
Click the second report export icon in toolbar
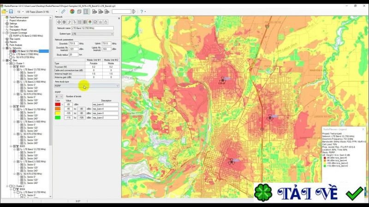coord(101,11)
